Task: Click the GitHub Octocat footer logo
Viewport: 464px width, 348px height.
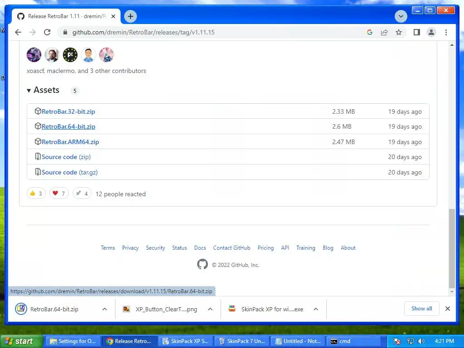Action: (x=203, y=264)
